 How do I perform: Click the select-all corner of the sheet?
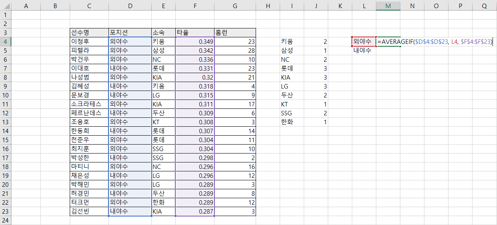5,6
